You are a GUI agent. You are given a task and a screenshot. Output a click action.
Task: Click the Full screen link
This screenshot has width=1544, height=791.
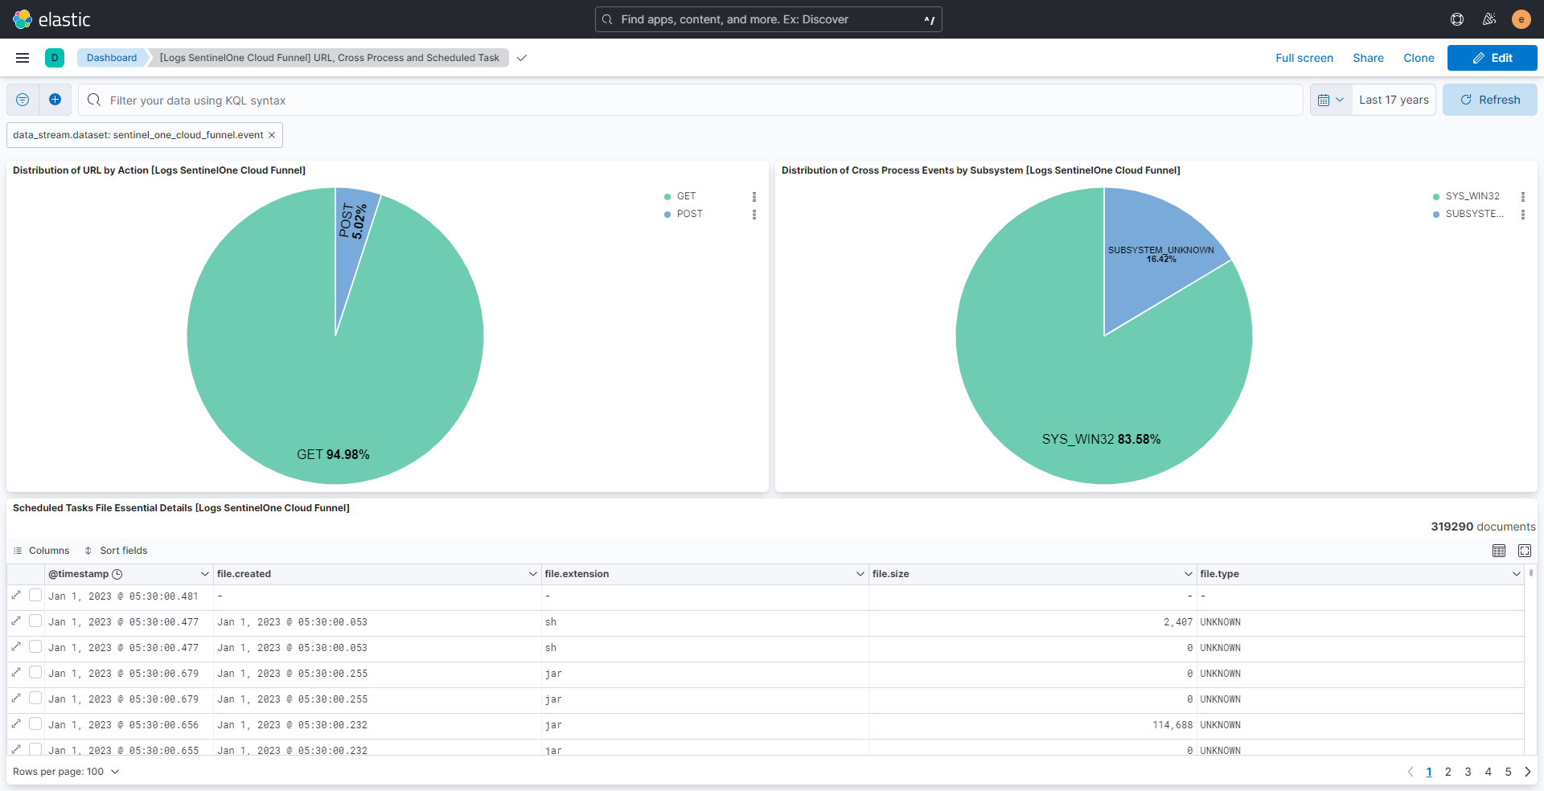point(1304,58)
